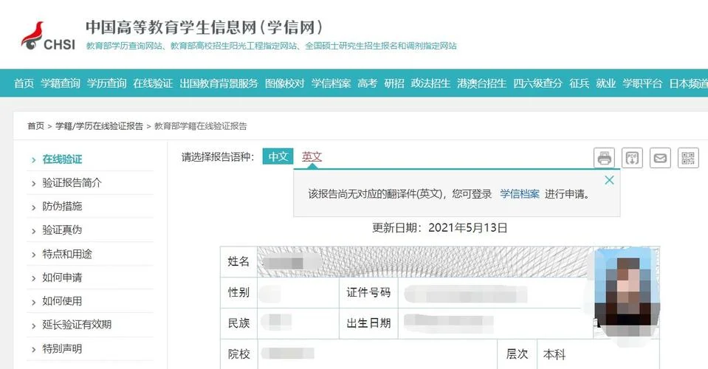Screen dimensions: 708x369
Task: Click the 性别 label cell
Action: tap(238, 292)
